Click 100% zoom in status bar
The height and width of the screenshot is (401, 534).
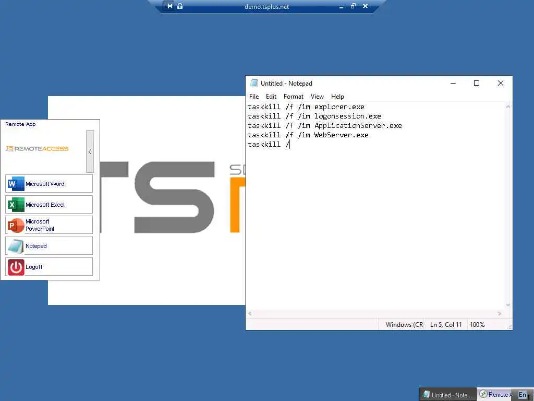coord(477,325)
